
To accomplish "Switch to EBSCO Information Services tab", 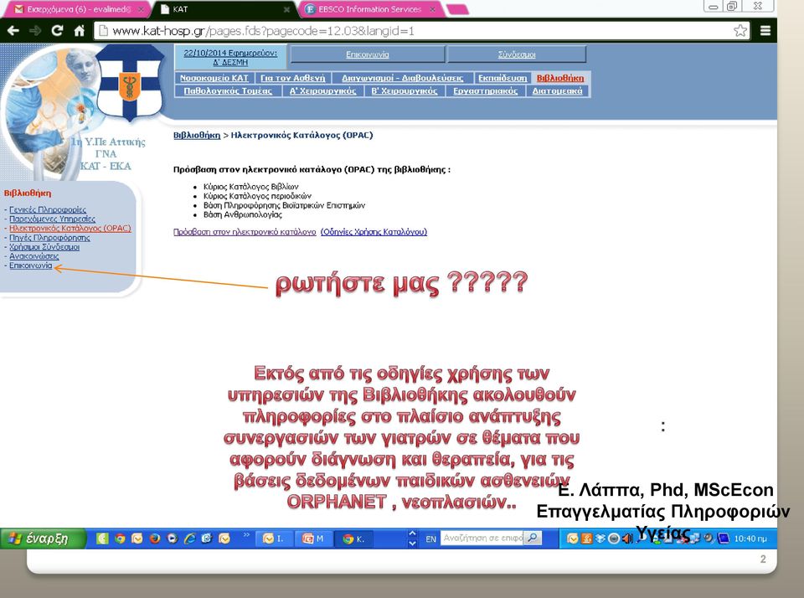I will pos(369,9).
